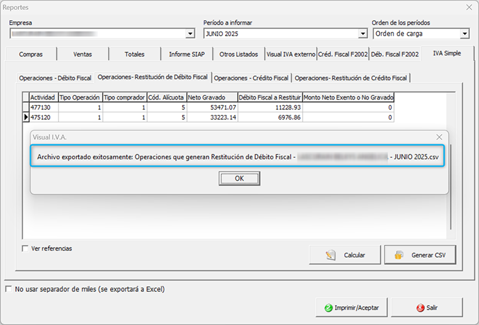Open the Período a informar dropdown
This screenshot has height=325, width=479.
pyautogui.click(x=363, y=34)
